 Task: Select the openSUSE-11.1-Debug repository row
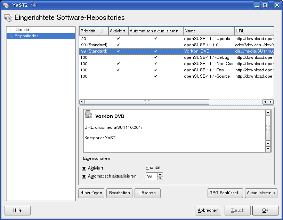[x=177, y=57]
